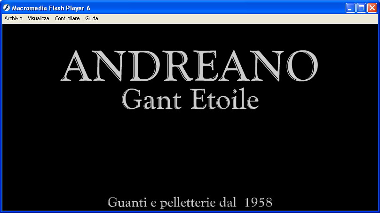Screen dimensions: 380x213
Task: Maximize the Flash Player window
Action: pos(361,8)
